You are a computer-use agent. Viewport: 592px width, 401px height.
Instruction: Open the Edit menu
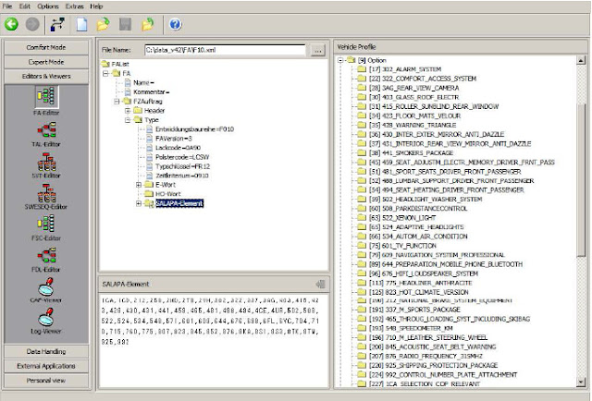coord(25,6)
